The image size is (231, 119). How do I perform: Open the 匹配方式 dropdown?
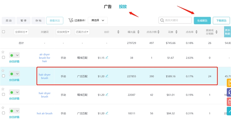[x=82, y=32]
